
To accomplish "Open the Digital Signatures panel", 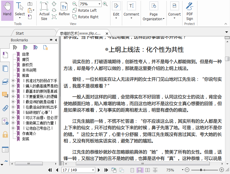I will coord(5,121).
